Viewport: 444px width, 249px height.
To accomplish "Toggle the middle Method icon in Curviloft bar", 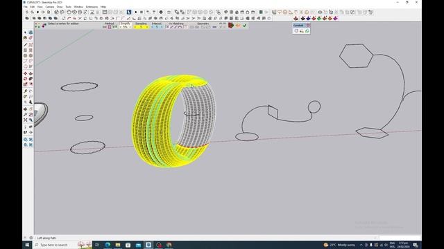I will click(x=110, y=27).
